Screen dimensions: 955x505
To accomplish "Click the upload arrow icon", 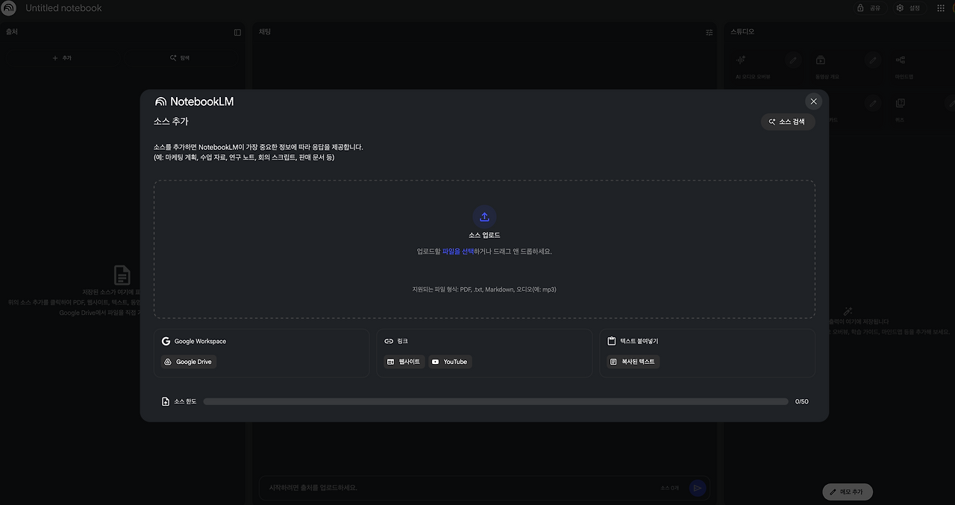I will click(484, 217).
